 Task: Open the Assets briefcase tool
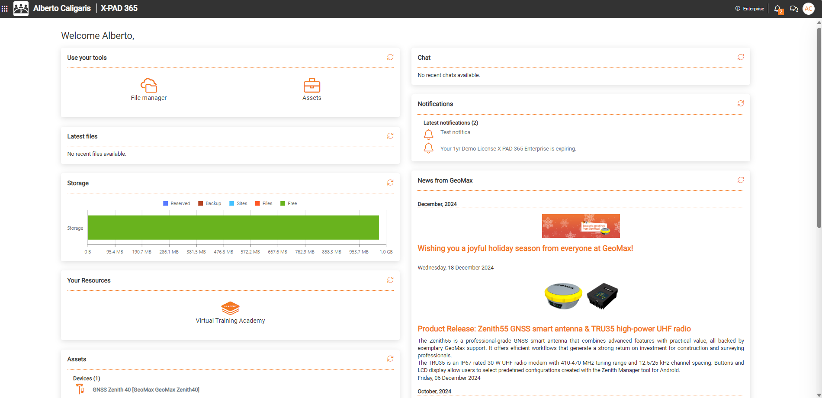point(311,90)
